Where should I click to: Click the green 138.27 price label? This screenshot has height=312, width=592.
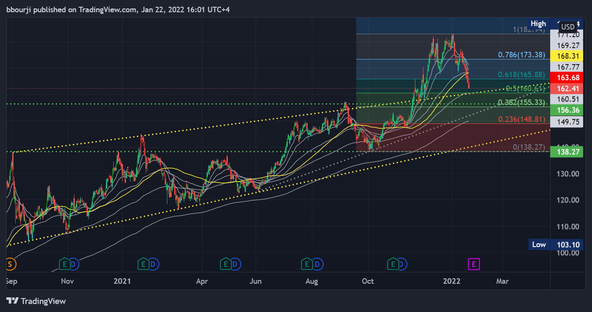tap(567, 151)
